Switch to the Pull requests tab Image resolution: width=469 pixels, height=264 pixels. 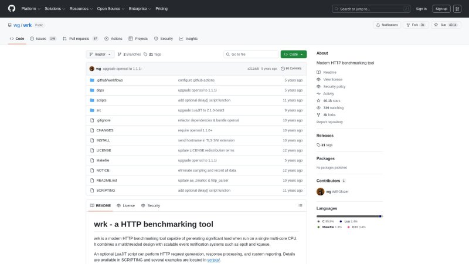80,39
